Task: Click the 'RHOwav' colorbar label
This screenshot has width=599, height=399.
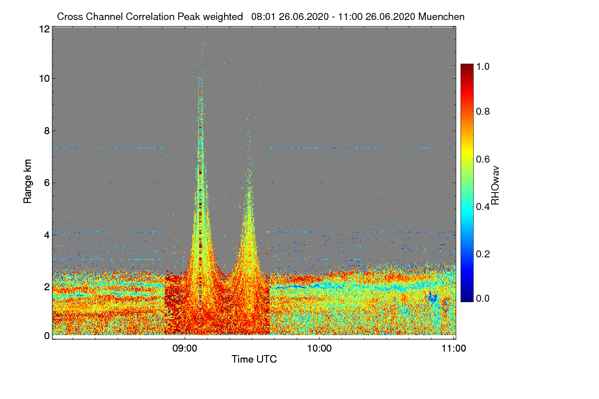Action: (x=496, y=186)
